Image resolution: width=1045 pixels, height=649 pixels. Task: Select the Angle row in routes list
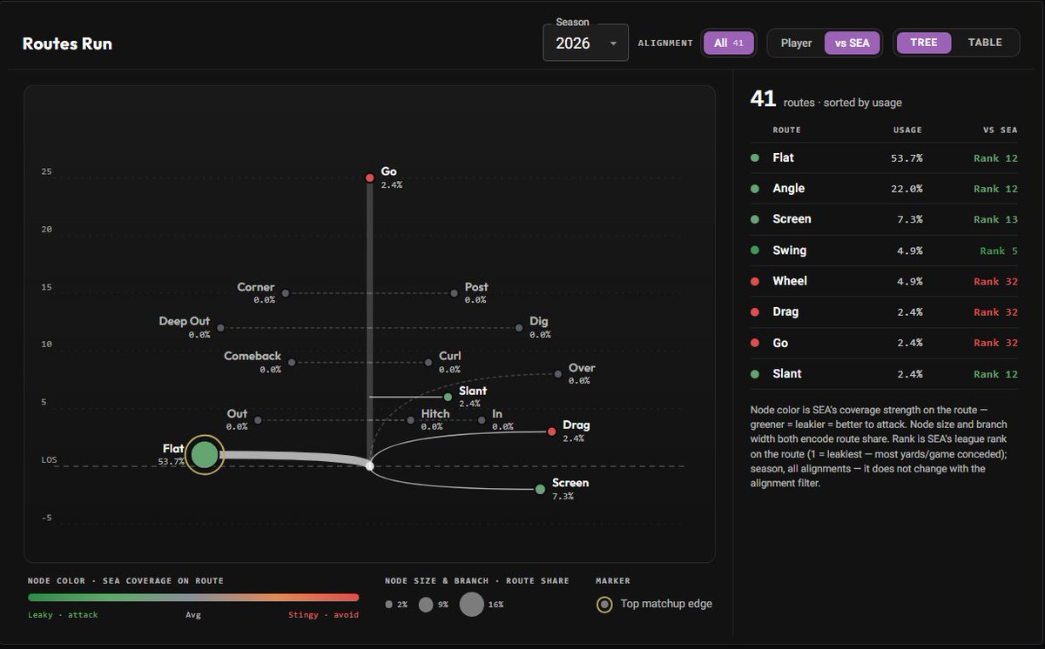(x=883, y=189)
